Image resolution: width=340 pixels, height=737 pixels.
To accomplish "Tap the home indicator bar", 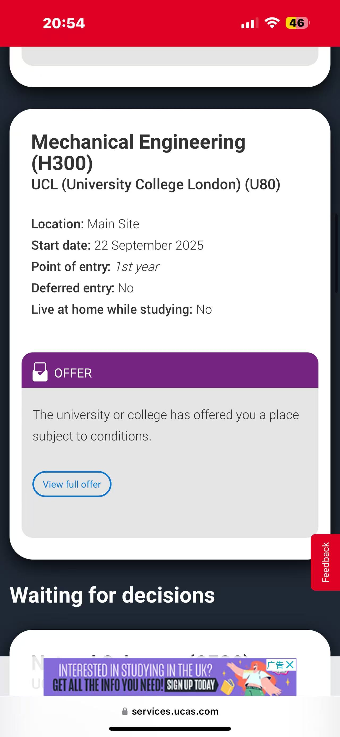I will (170, 728).
